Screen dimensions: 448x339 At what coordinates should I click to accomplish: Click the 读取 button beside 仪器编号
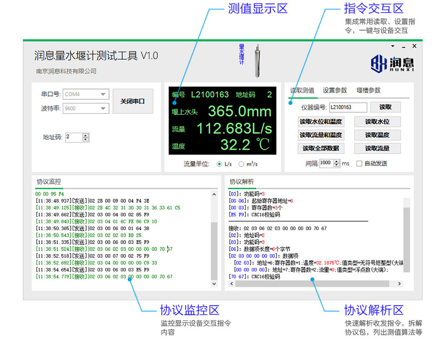click(385, 107)
